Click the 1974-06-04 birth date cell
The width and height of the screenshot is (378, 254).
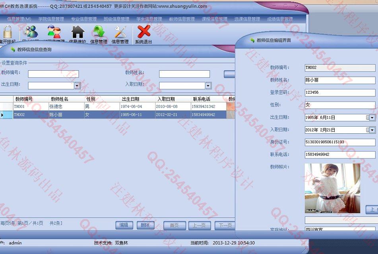coord(138,106)
